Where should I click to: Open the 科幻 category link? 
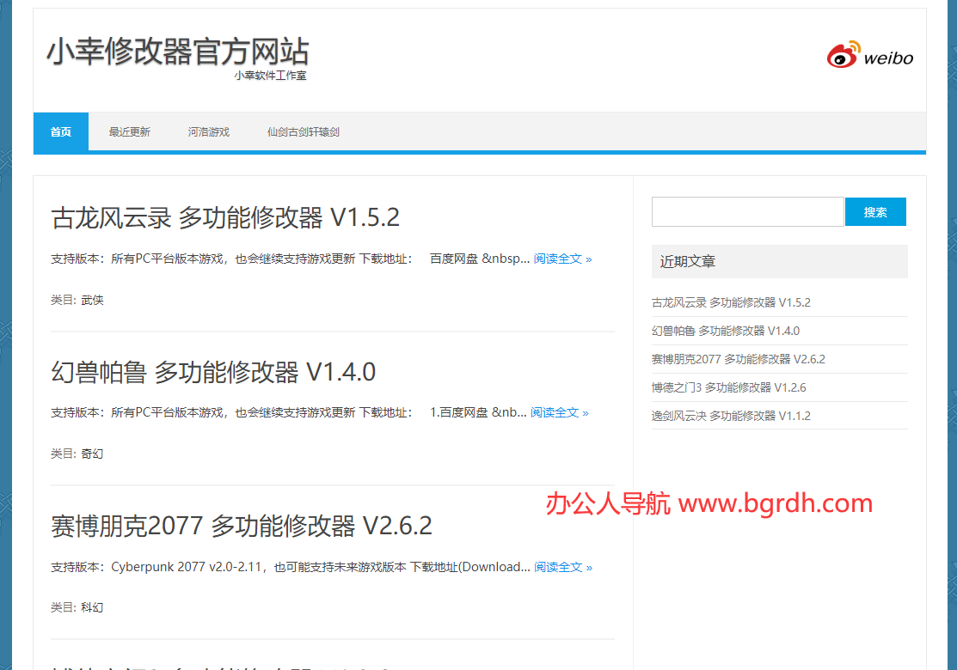pyautogui.click(x=95, y=607)
